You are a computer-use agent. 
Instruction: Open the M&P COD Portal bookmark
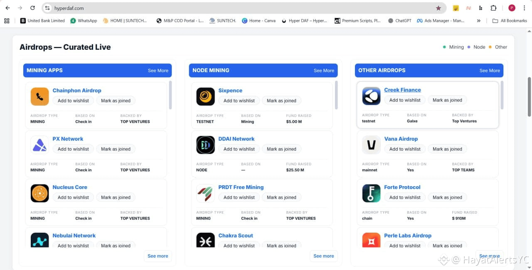click(180, 20)
